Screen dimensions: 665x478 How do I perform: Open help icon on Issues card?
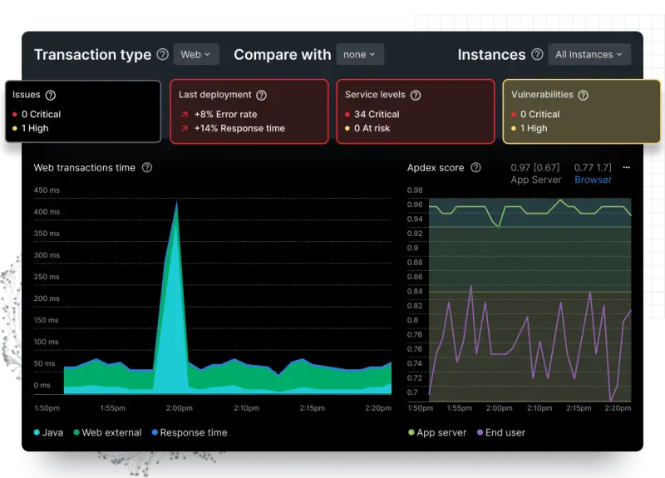[x=51, y=95]
